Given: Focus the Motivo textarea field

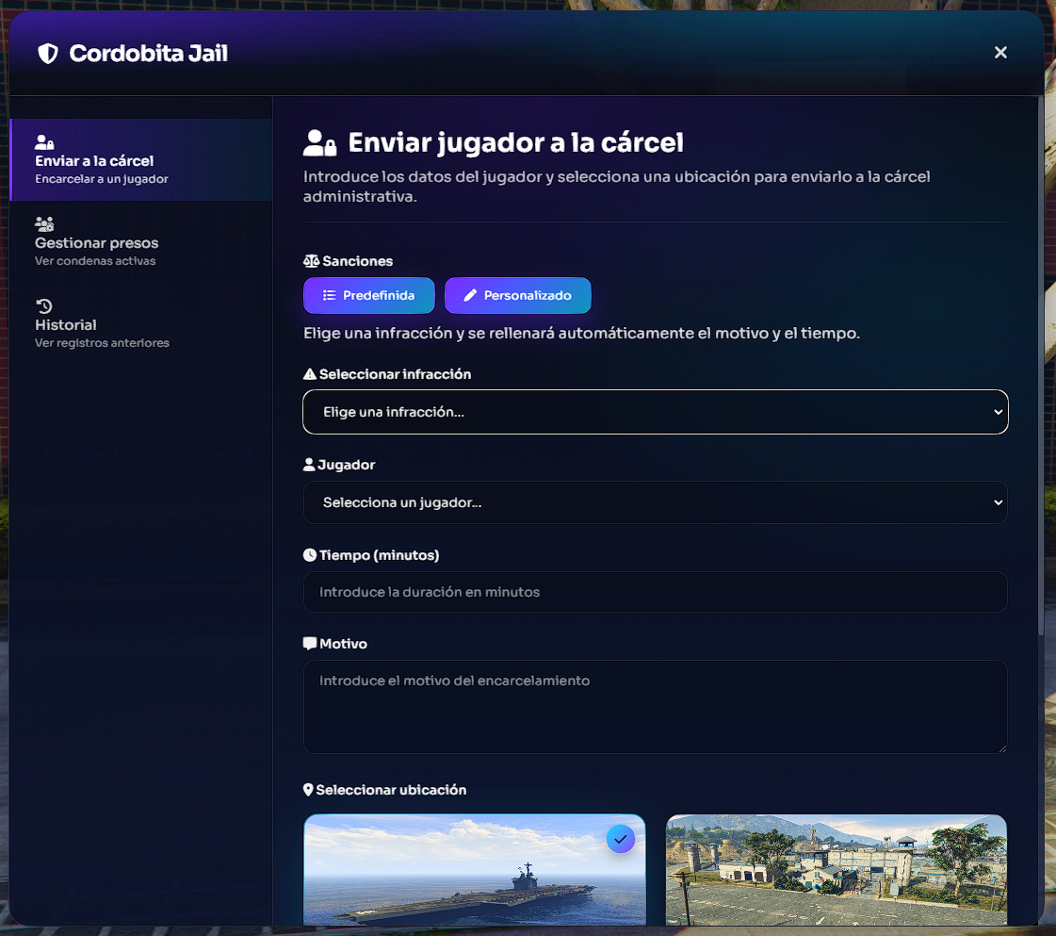Looking at the screenshot, I should 656,707.
